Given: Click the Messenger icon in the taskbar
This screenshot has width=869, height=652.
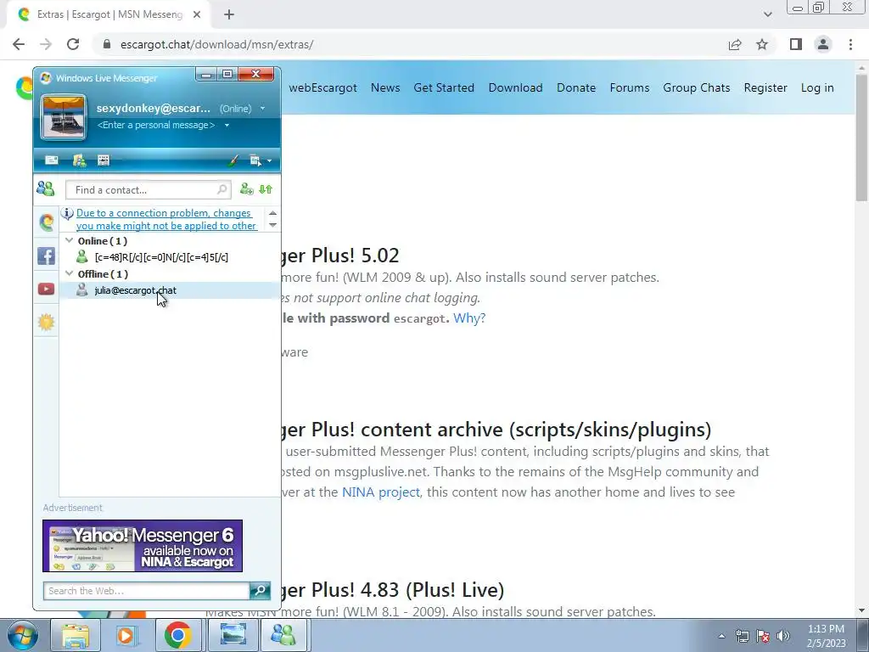Looking at the screenshot, I should click(x=283, y=636).
